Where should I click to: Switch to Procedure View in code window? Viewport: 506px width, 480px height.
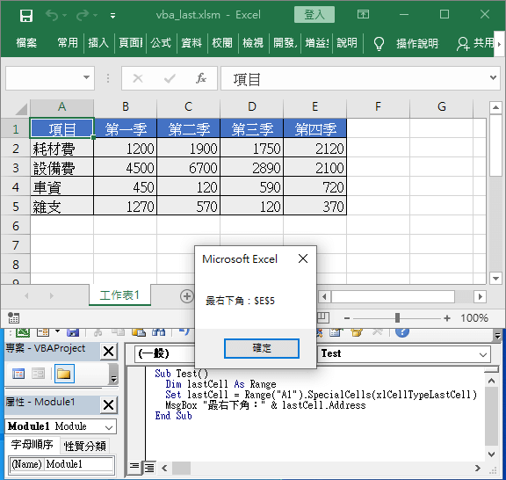134,467
